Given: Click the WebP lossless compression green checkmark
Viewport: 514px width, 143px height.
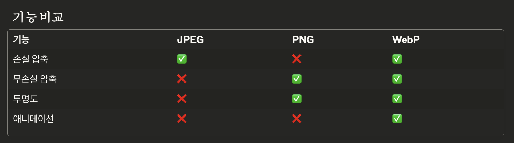Looking at the screenshot, I should (397, 79).
